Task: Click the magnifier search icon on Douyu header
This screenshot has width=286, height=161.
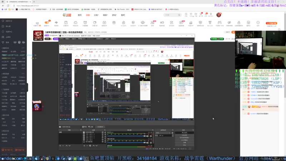Action: point(179,15)
